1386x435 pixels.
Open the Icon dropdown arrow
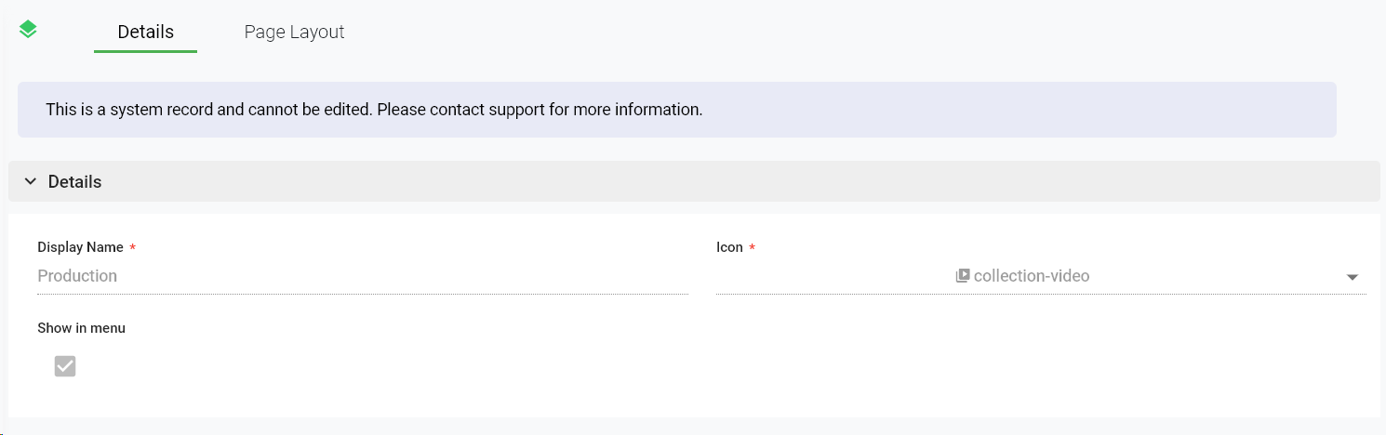[x=1353, y=277]
